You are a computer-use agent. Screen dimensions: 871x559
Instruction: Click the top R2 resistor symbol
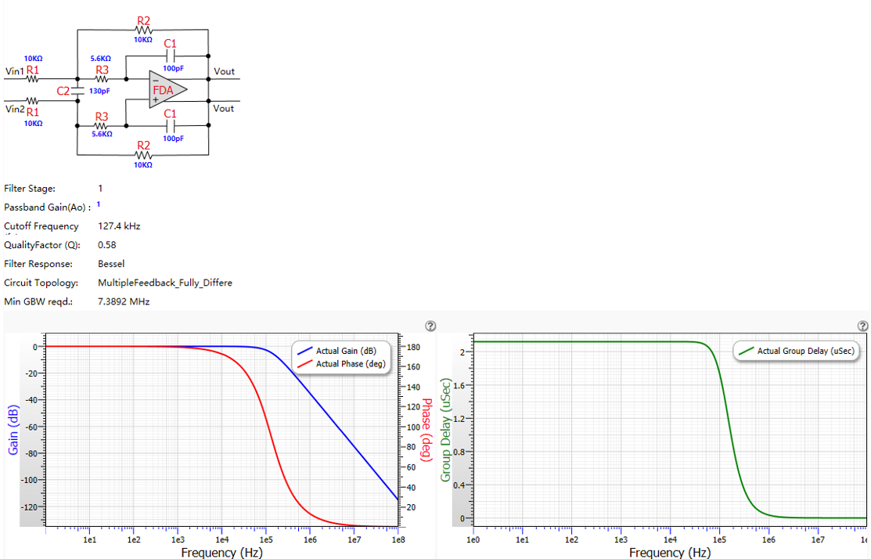(143, 30)
